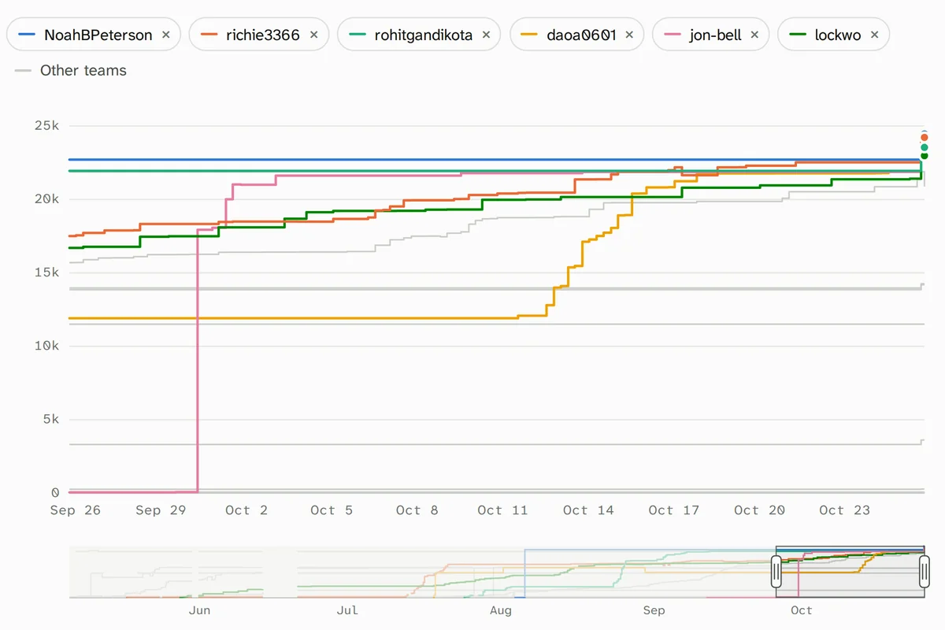Image resolution: width=945 pixels, height=630 pixels.
Task: Click the dark green end-point dot on chart
Action: 925,156
